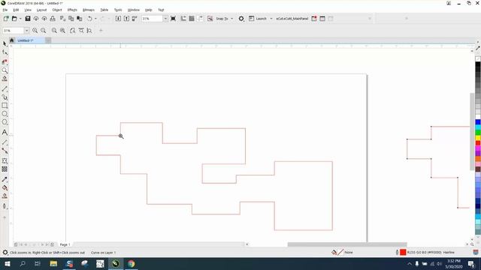The height and width of the screenshot is (270, 481).
Task: Create a new document
Action: [x=6, y=19]
